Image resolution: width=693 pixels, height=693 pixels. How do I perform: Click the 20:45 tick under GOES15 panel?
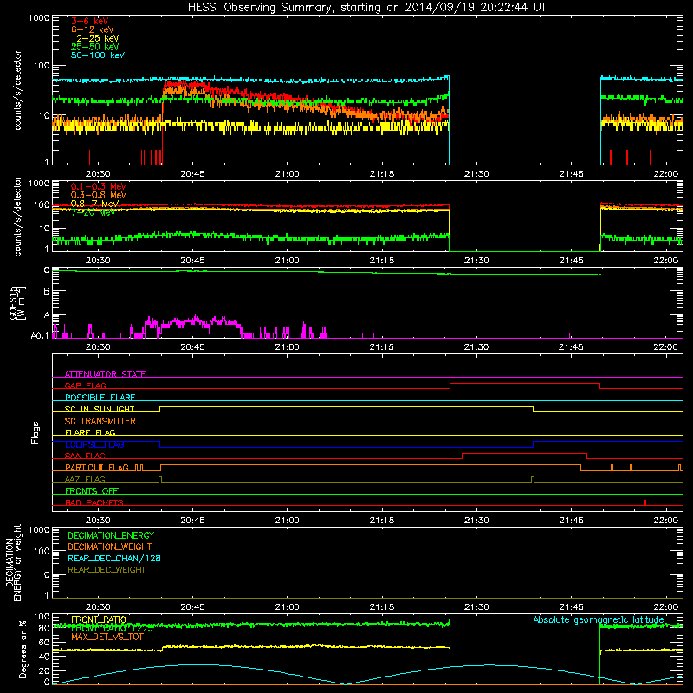click(192, 347)
